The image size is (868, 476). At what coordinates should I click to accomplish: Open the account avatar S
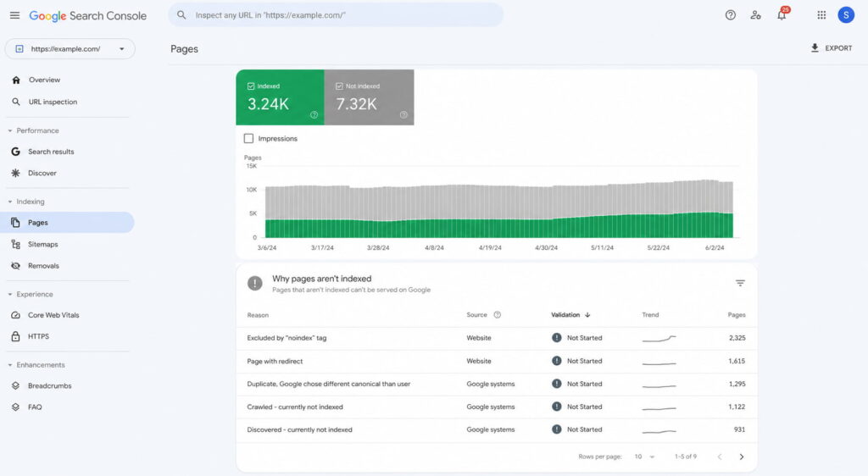click(x=846, y=15)
